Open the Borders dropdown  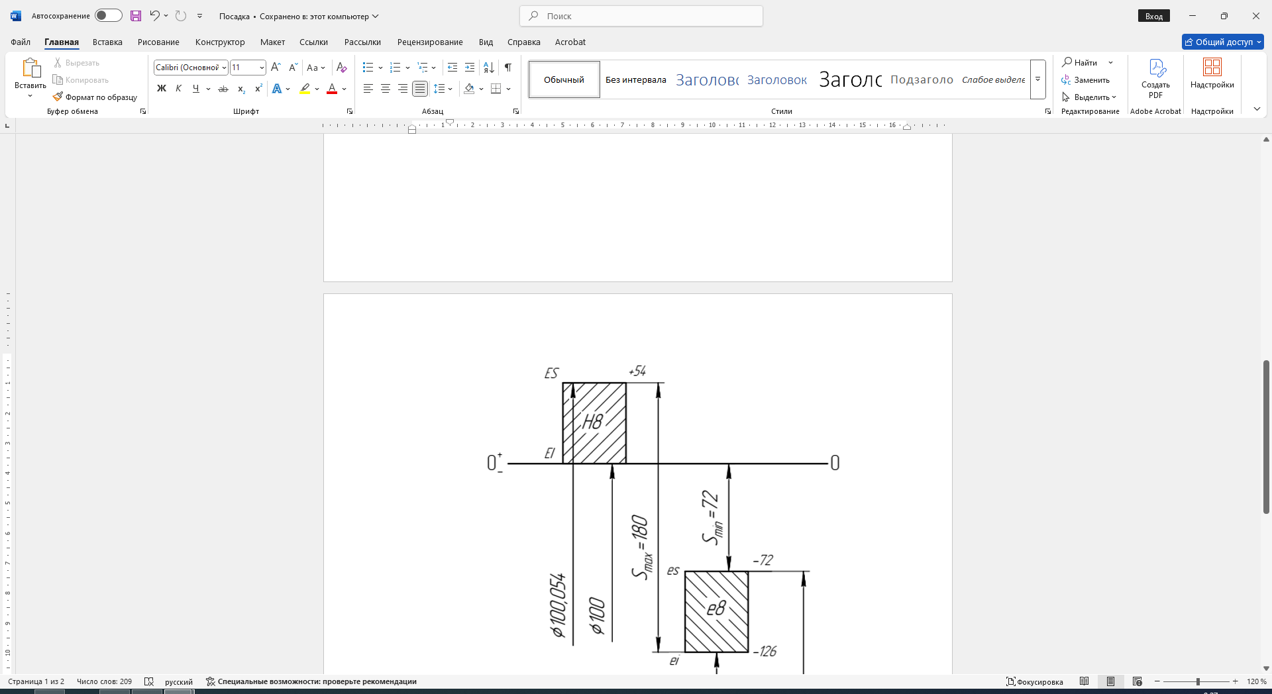tap(508, 89)
